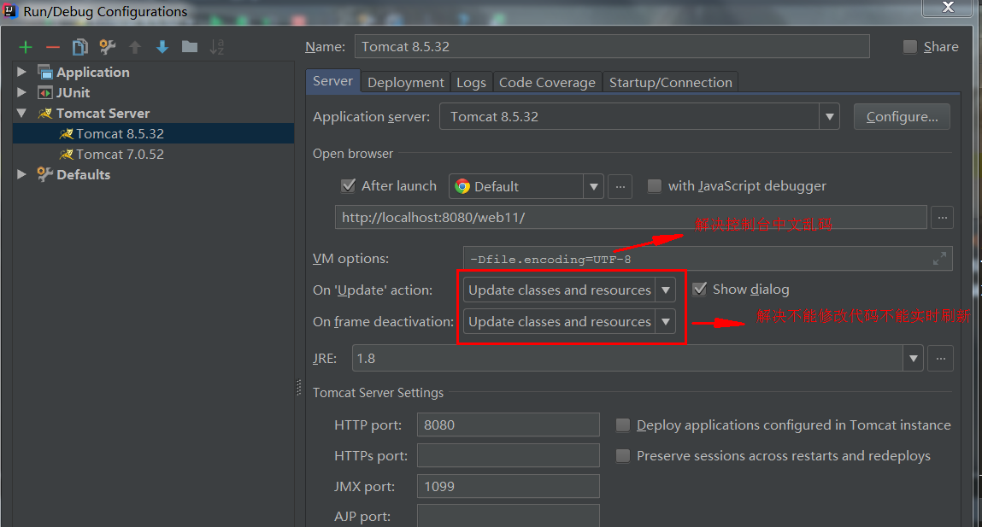Click ellipsis button beside JRE field
The image size is (982, 527).
click(940, 358)
